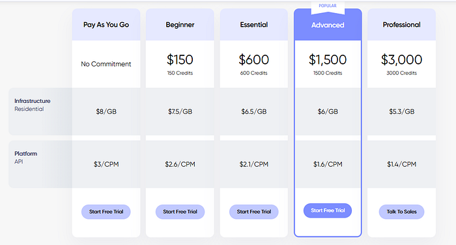Click the $1,500 Advanced price

[x=328, y=59]
